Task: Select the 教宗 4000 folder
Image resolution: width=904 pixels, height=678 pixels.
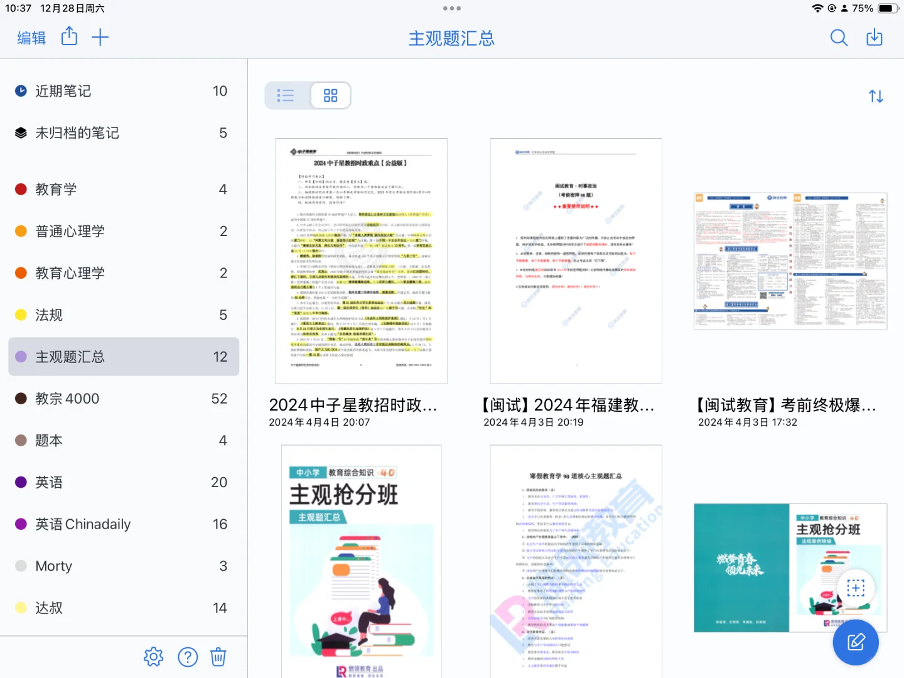Action: coord(67,398)
